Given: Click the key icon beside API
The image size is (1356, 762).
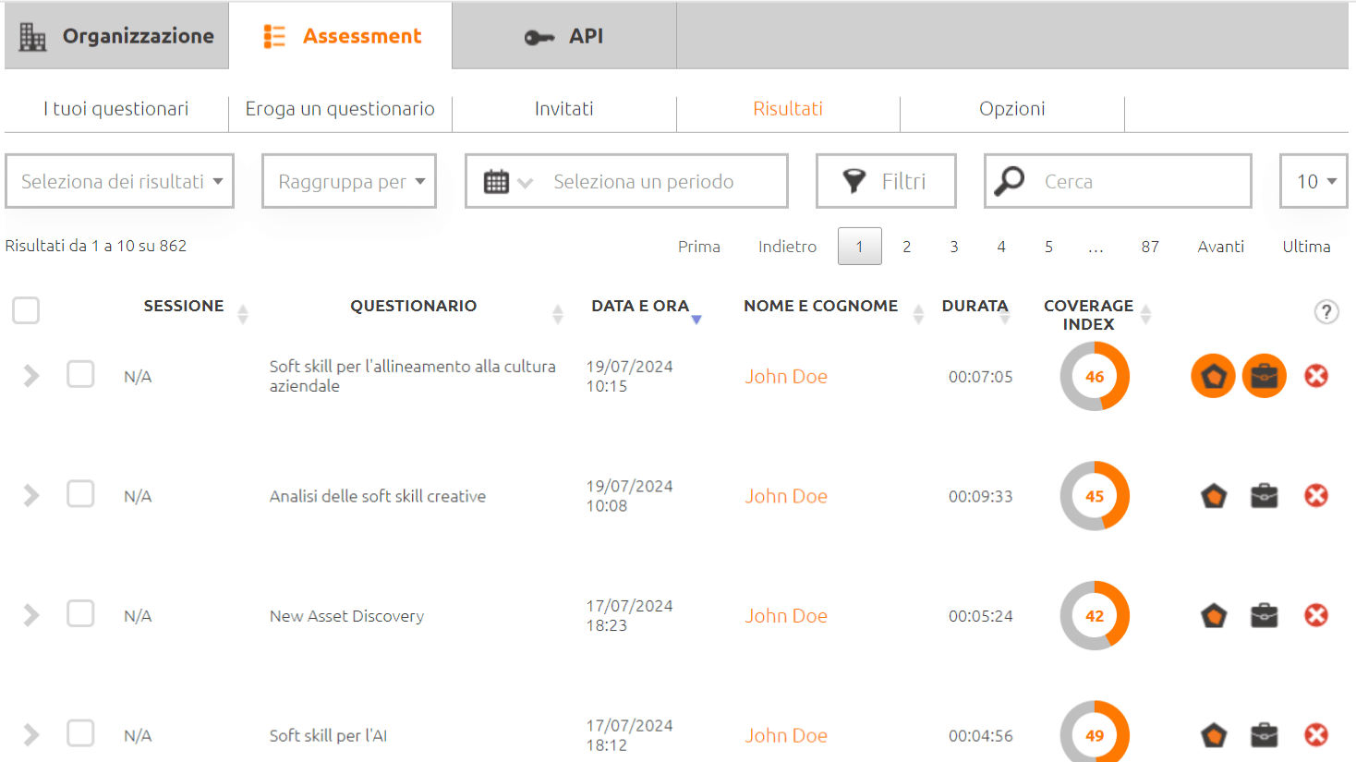Looking at the screenshot, I should [x=539, y=37].
